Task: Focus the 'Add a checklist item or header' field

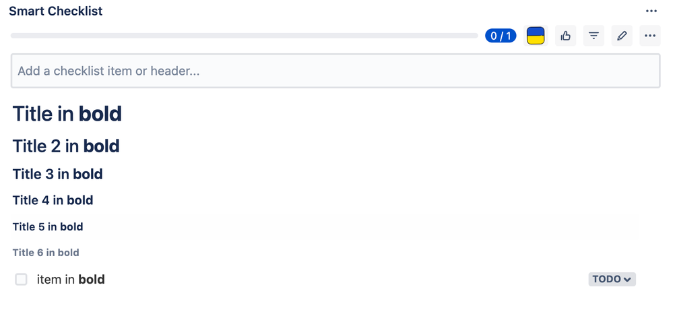Action: click(335, 71)
